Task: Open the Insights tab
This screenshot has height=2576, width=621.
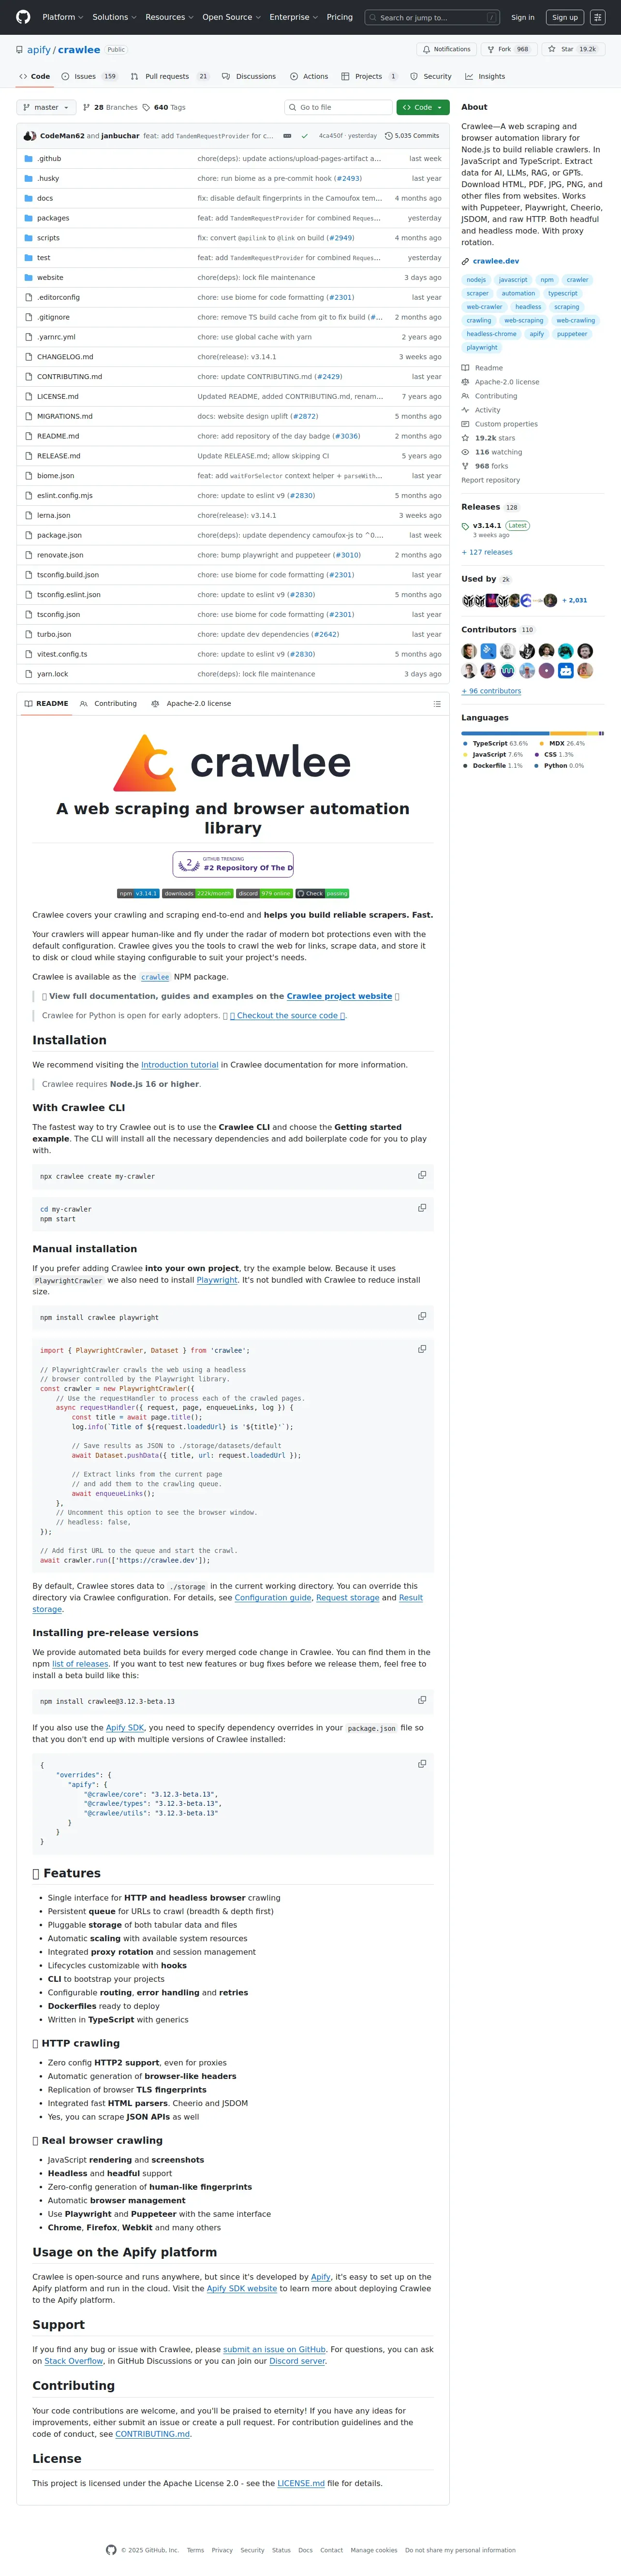Action: pyautogui.click(x=485, y=76)
